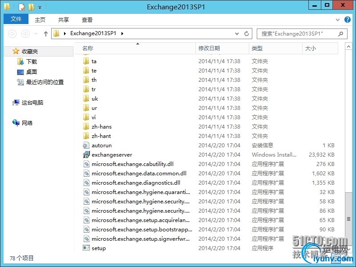Click the help question mark icon
Viewport: 356px width, 267px height.
pyautogui.click(x=348, y=20)
